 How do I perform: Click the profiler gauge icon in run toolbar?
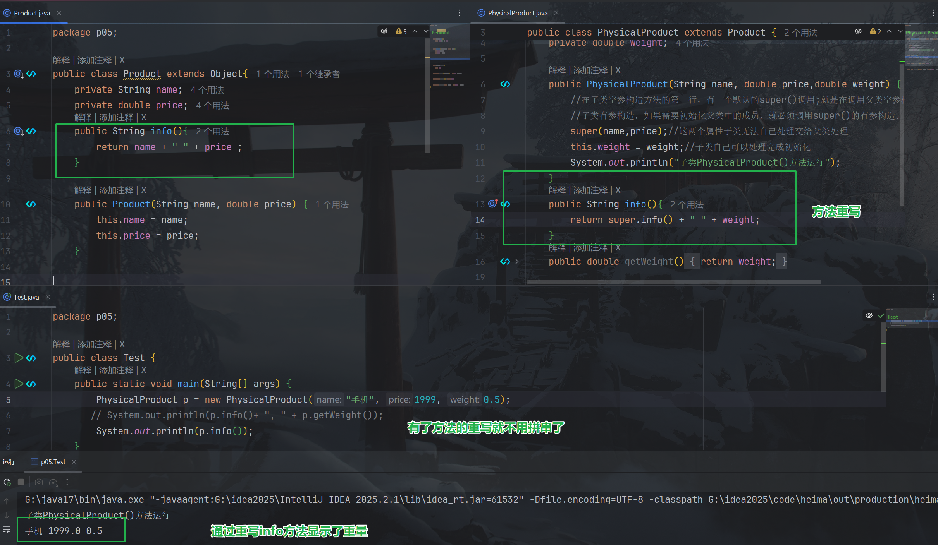53,482
